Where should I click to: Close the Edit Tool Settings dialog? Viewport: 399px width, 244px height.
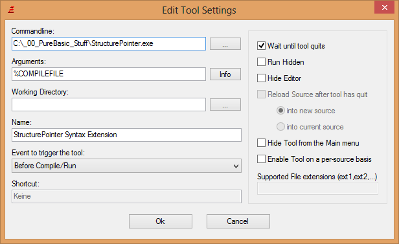384,7
